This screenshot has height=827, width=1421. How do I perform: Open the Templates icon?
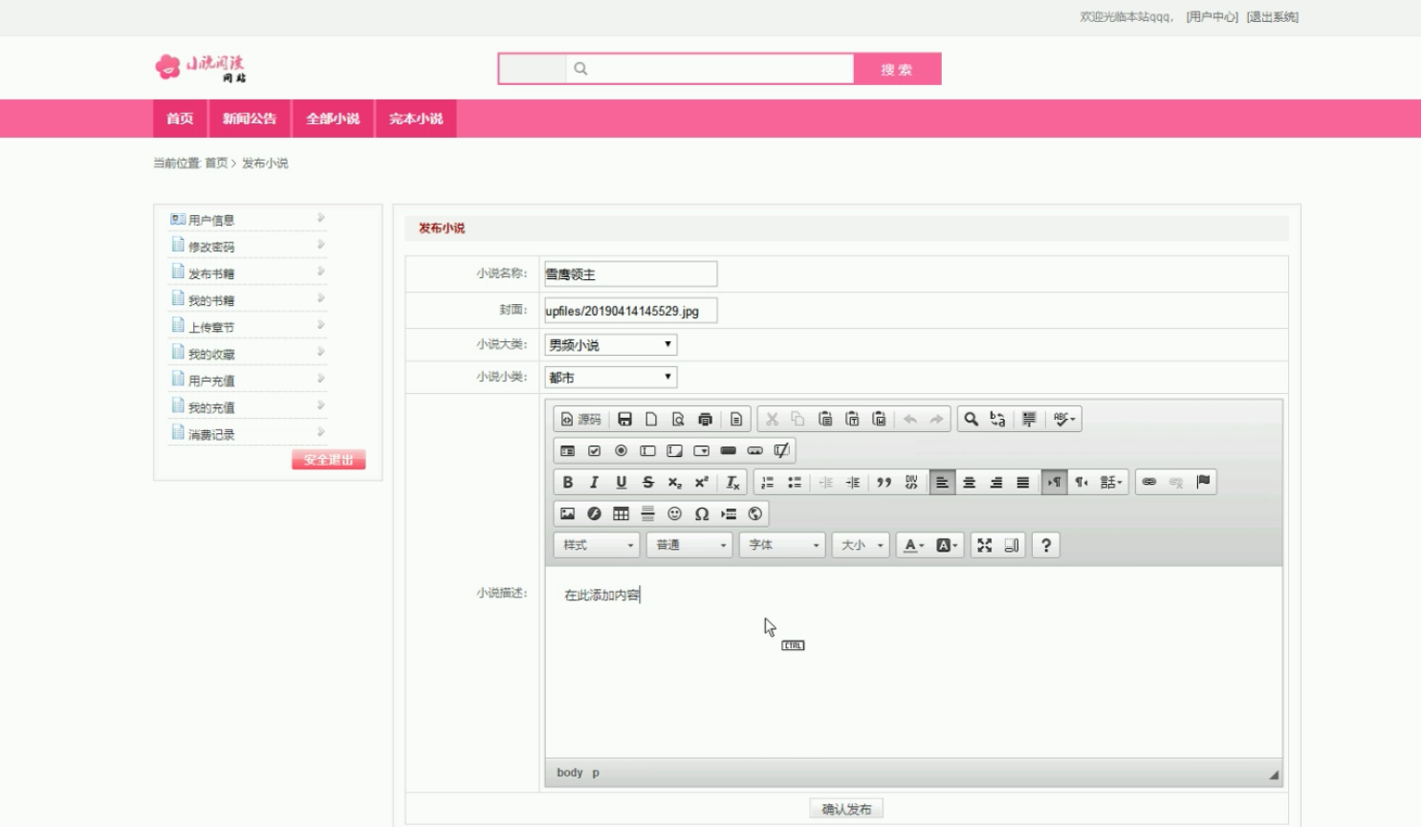(x=735, y=419)
